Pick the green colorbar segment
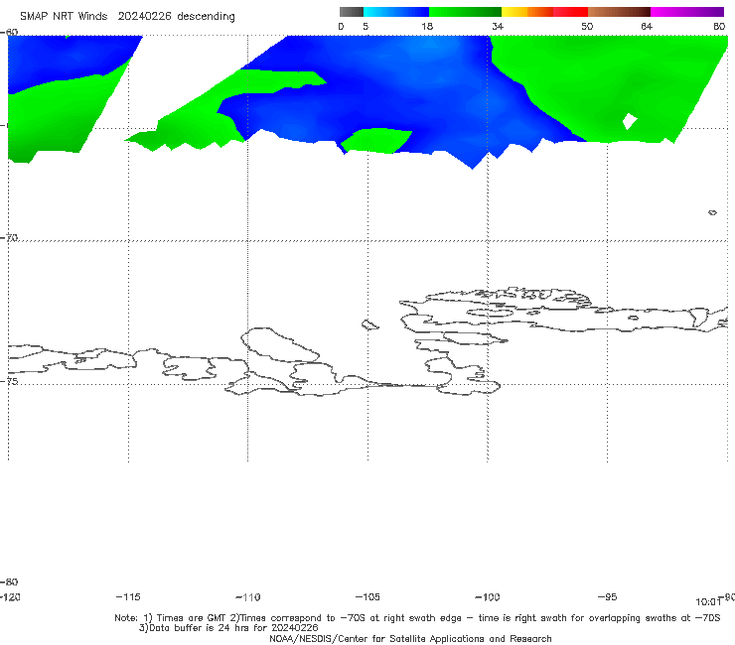This screenshot has height=645, width=735. (x=465, y=12)
